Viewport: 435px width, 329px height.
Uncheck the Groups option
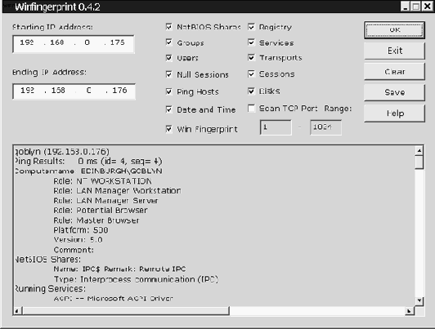click(169, 42)
